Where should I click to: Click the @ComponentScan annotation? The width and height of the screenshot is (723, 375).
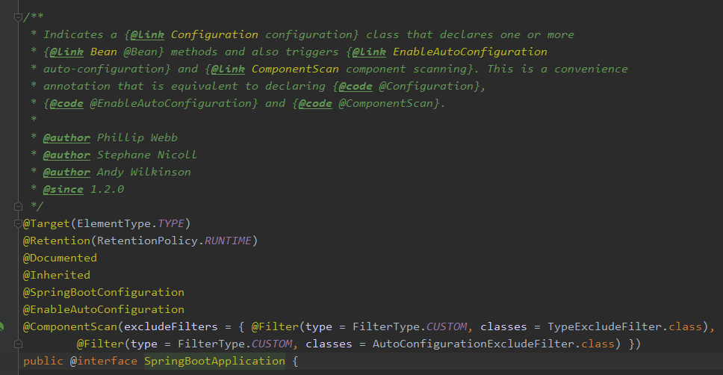70,326
